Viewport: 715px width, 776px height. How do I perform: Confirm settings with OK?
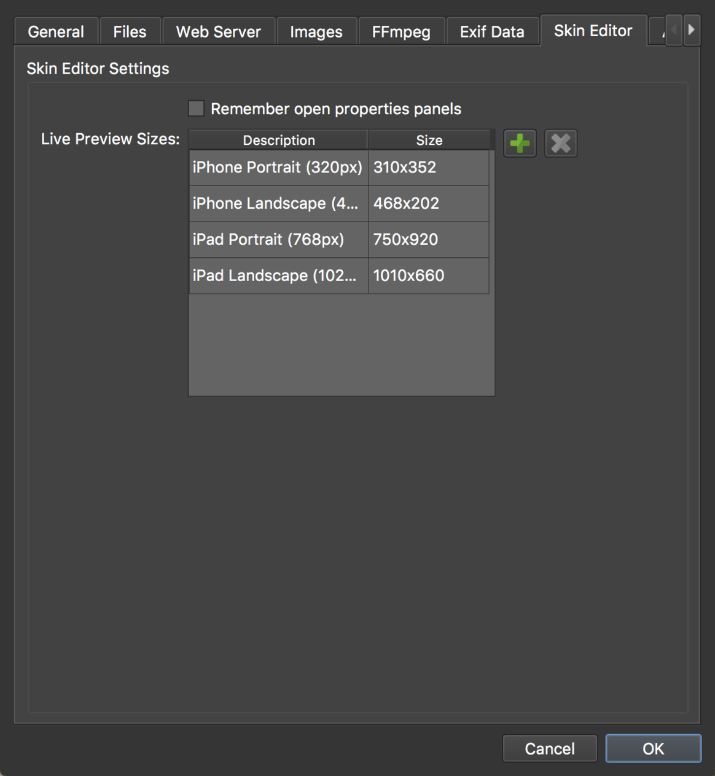[x=653, y=748]
